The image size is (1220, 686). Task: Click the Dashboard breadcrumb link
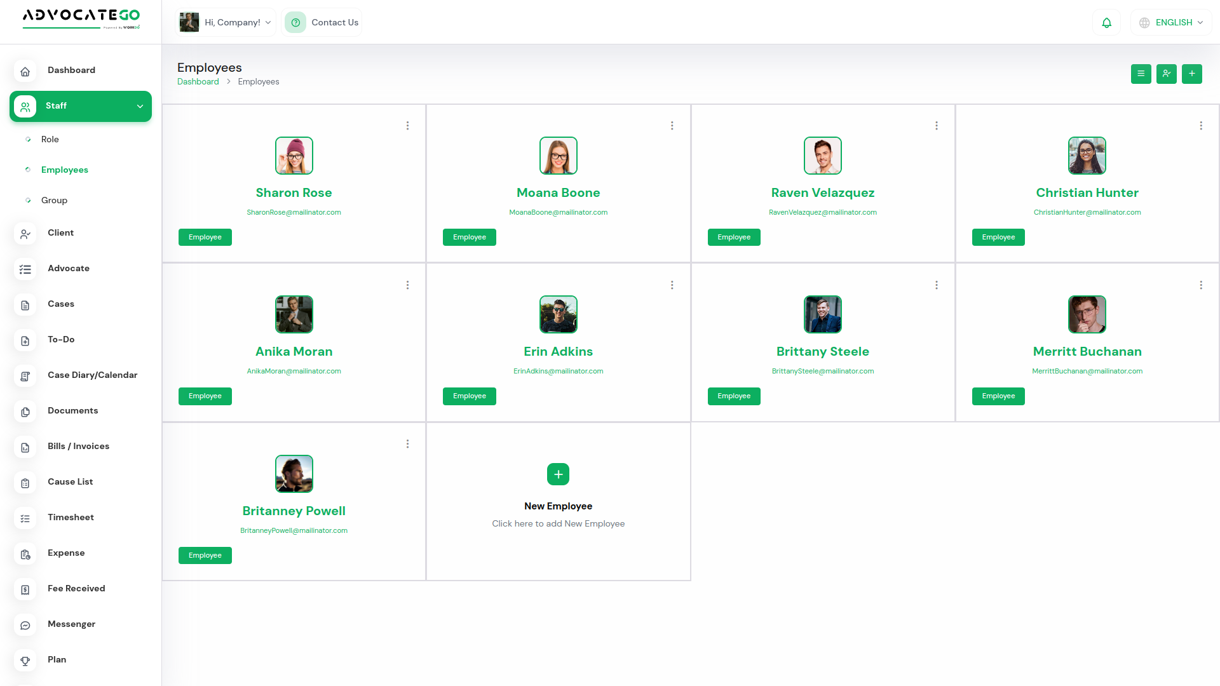click(x=198, y=82)
